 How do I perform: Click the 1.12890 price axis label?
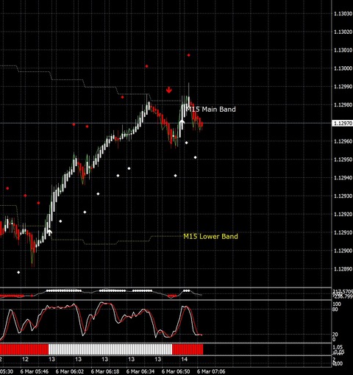pyautogui.click(x=343, y=269)
